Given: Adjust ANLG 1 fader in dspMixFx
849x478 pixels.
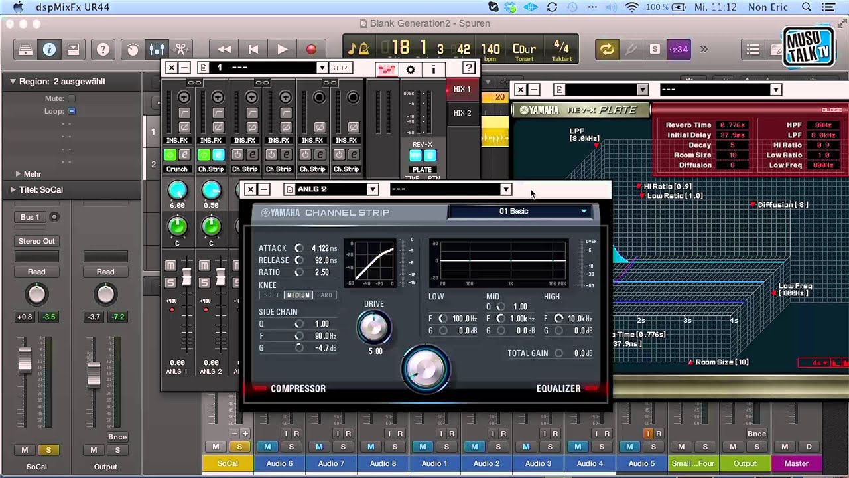Looking at the screenshot, I should [x=186, y=277].
